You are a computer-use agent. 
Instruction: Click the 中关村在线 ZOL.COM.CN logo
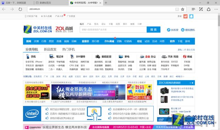click(x=37, y=29)
